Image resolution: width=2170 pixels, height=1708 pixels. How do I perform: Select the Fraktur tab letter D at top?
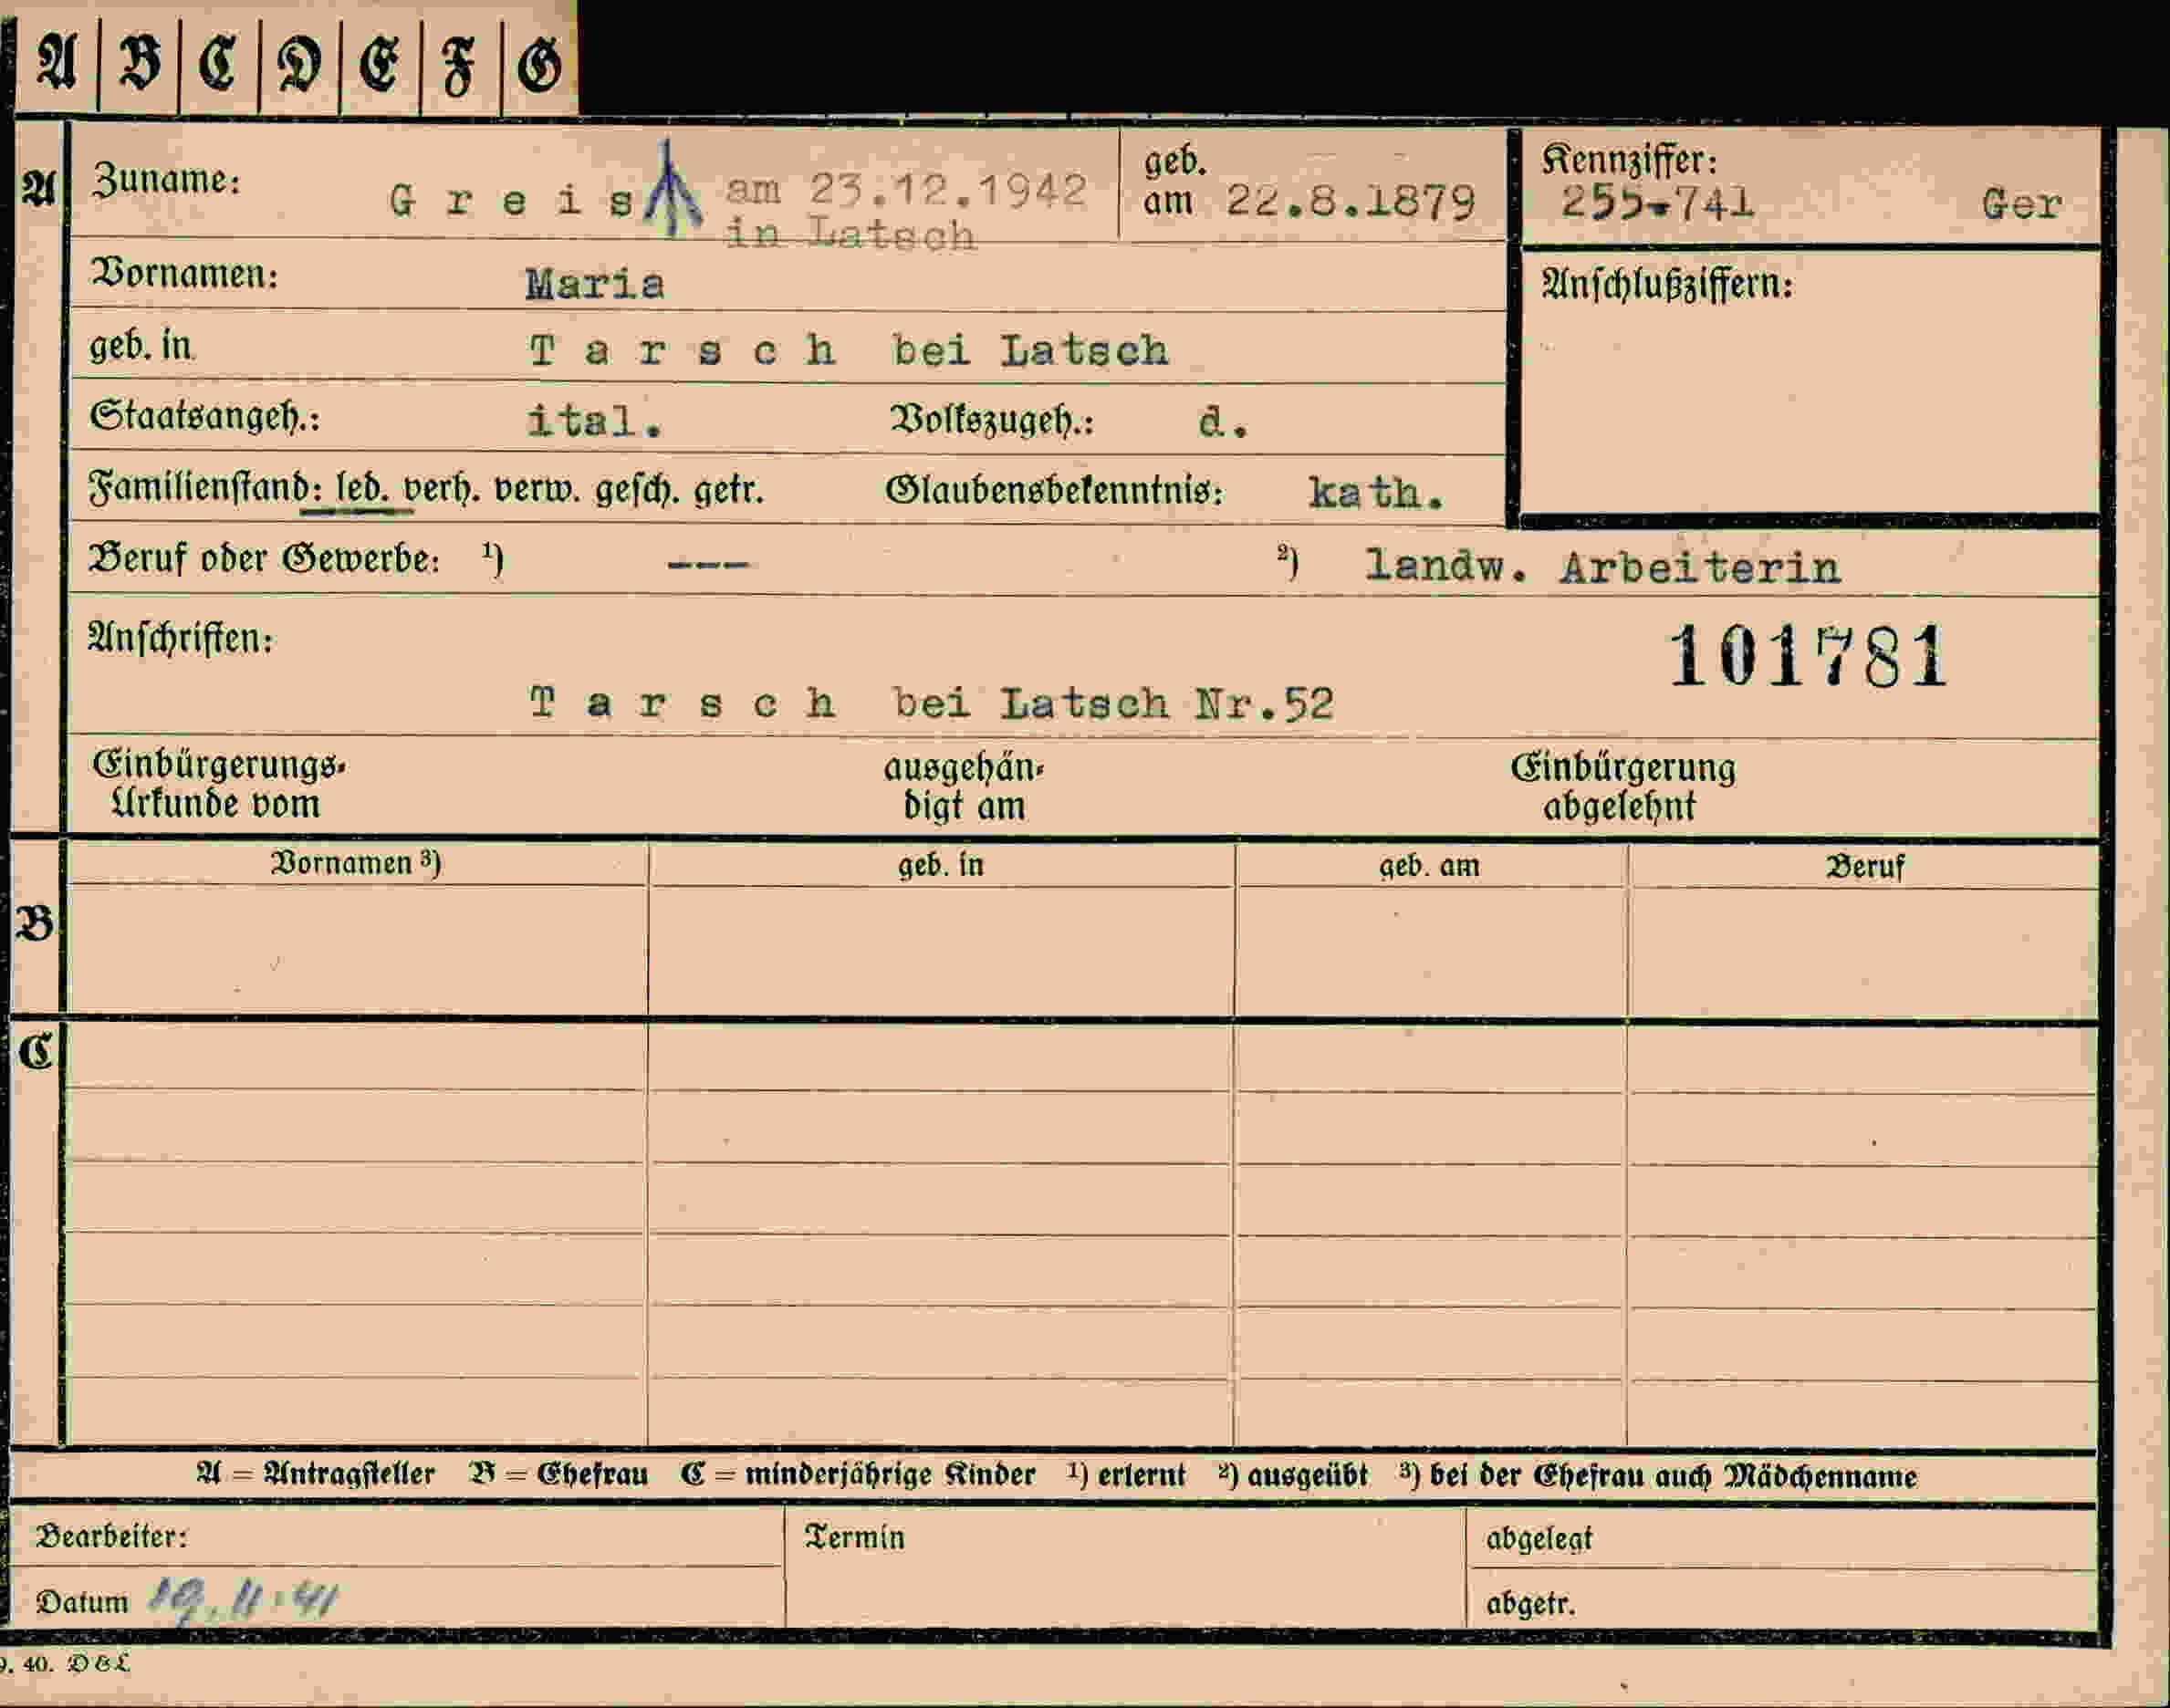click(x=299, y=66)
